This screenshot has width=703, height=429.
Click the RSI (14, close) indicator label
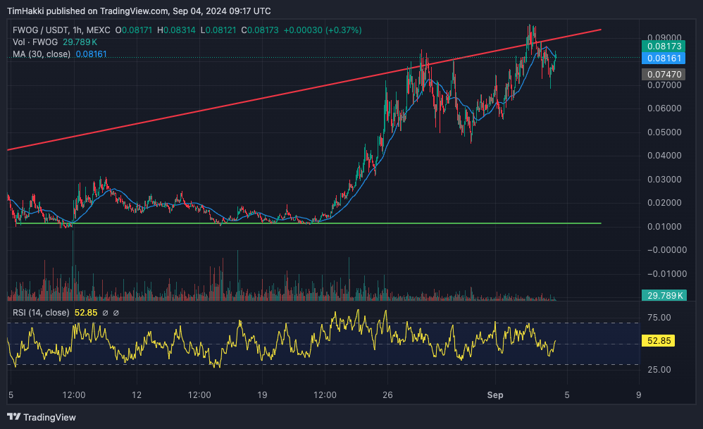pyautogui.click(x=41, y=313)
